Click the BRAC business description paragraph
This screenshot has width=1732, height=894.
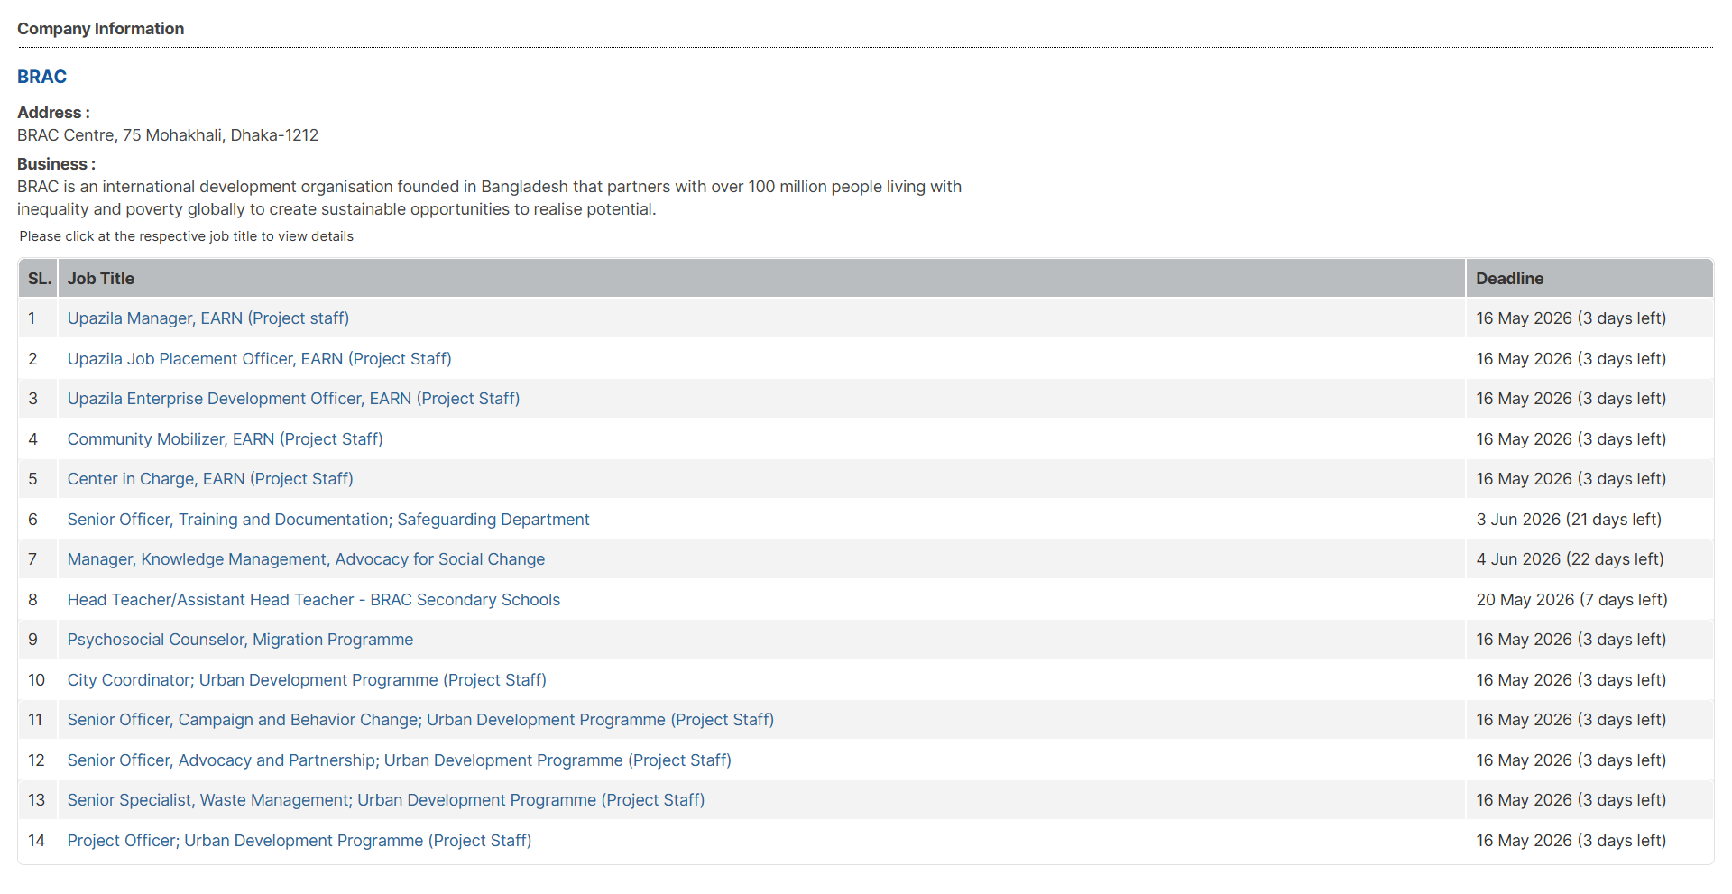point(490,198)
